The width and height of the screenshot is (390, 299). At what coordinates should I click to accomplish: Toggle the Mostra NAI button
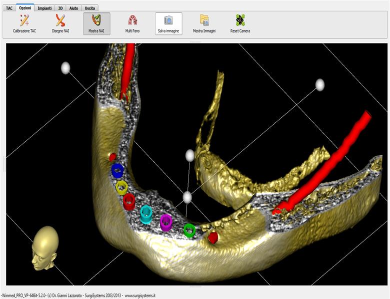[x=96, y=24]
